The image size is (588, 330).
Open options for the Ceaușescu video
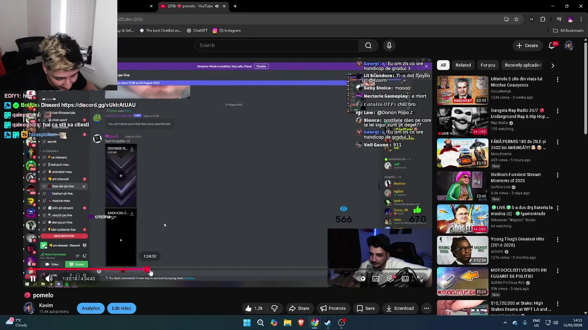(x=558, y=79)
